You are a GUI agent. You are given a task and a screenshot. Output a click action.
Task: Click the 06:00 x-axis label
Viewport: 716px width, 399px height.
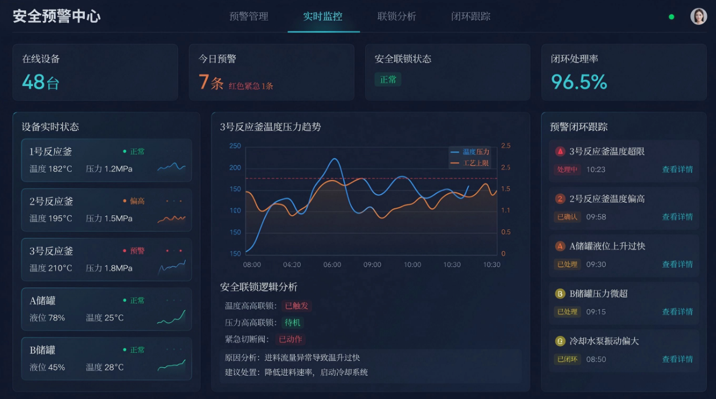pyautogui.click(x=332, y=265)
